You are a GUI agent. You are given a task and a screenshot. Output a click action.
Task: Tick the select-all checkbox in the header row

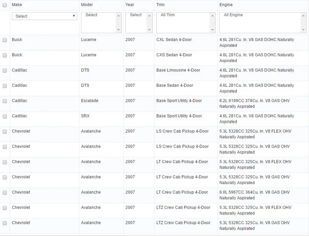[5, 5]
